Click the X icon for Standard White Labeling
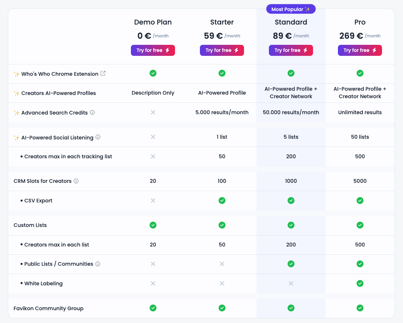 click(291, 284)
